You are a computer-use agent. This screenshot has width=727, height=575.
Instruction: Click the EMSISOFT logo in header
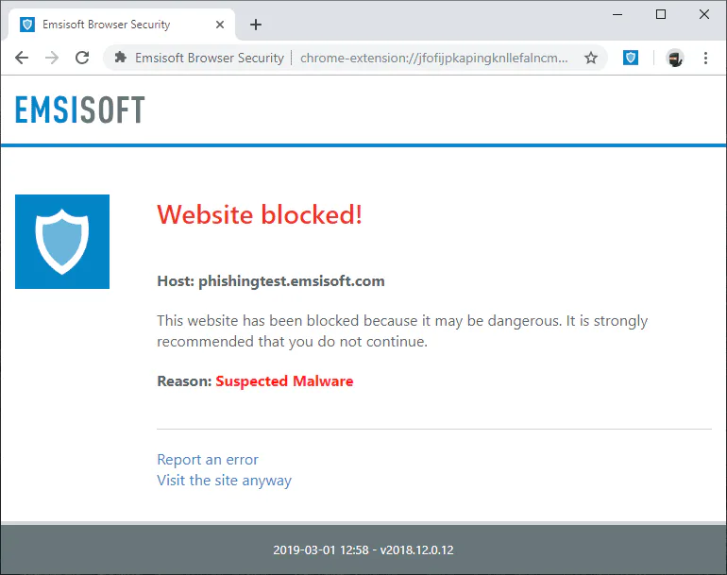[x=79, y=110]
